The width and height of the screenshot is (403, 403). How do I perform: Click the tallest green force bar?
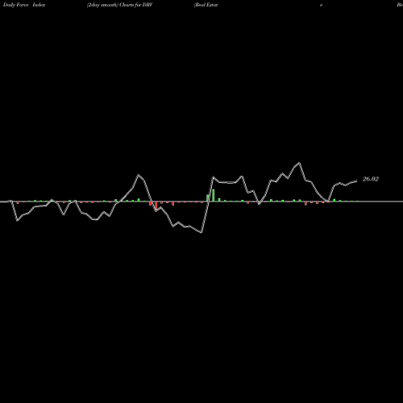click(214, 195)
